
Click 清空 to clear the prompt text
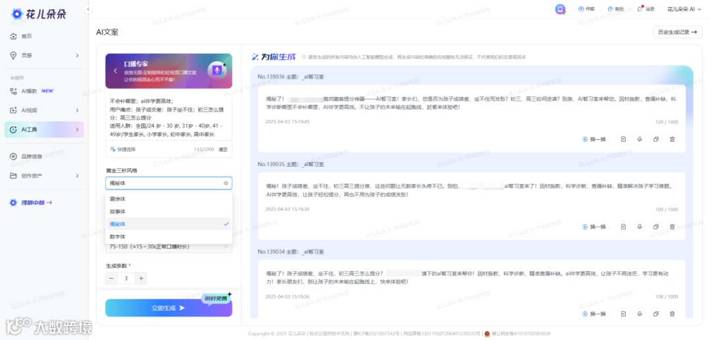pyautogui.click(x=223, y=149)
